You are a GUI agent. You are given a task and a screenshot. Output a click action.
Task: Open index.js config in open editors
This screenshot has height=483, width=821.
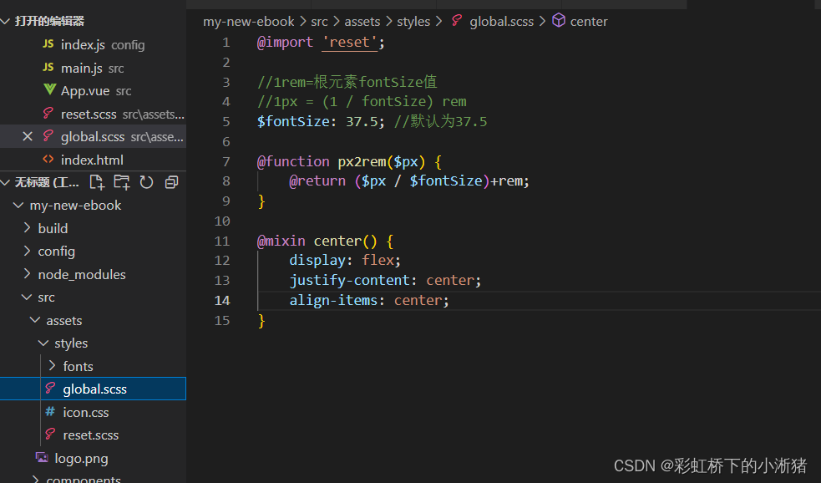(94, 45)
